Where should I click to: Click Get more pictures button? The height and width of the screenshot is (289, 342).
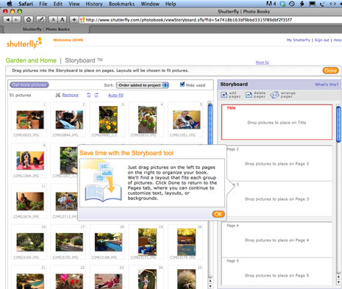29,85
